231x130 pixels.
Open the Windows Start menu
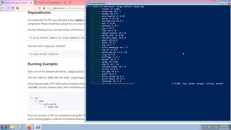point(4,127)
